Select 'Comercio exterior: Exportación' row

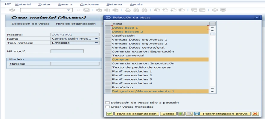point(160,51)
